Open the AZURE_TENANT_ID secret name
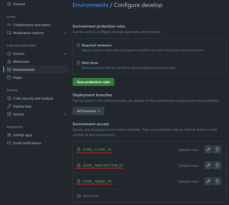Image resolution: width=229 pixels, height=205 pixels. click(97, 181)
